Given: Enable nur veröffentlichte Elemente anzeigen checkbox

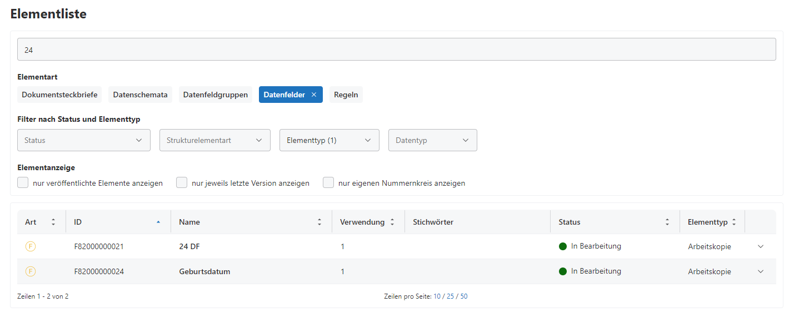Looking at the screenshot, I should tap(23, 183).
